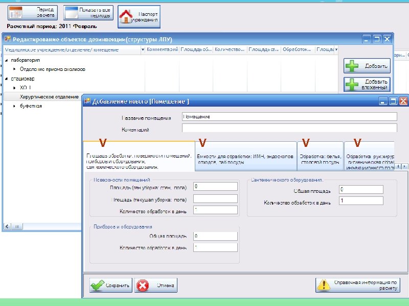The image size is (409, 306).
Task: Cancel using the red cross Отмена button
Action: (156, 286)
